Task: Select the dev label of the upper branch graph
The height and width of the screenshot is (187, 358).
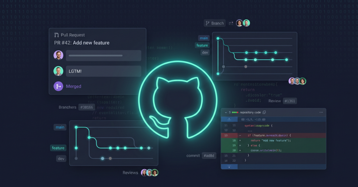Action: tap(205, 52)
